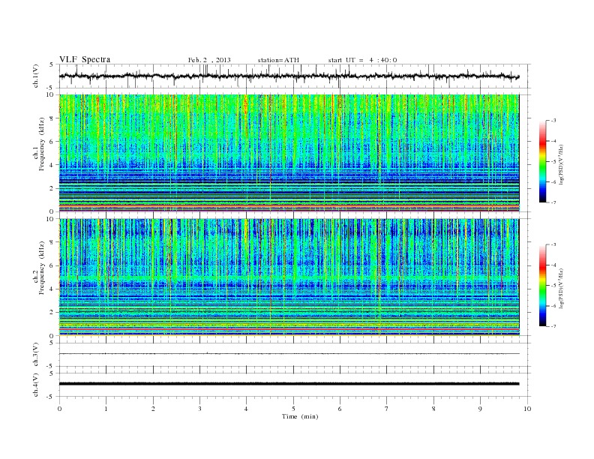The height and width of the screenshot is (459, 594).
Task: Click the ch.1 voltage waveform trace
Action: coord(289,76)
